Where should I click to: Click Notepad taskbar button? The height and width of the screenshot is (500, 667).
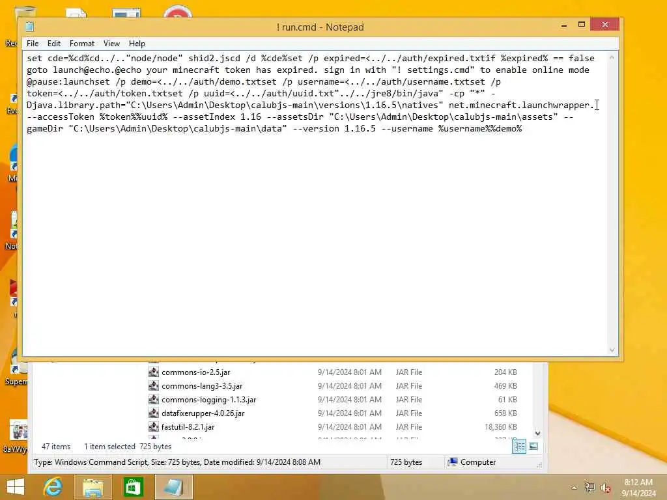[x=173, y=487]
